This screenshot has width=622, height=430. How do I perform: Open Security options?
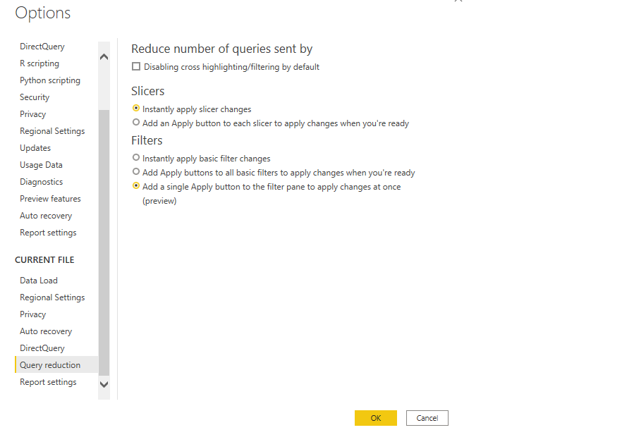[35, 97]
